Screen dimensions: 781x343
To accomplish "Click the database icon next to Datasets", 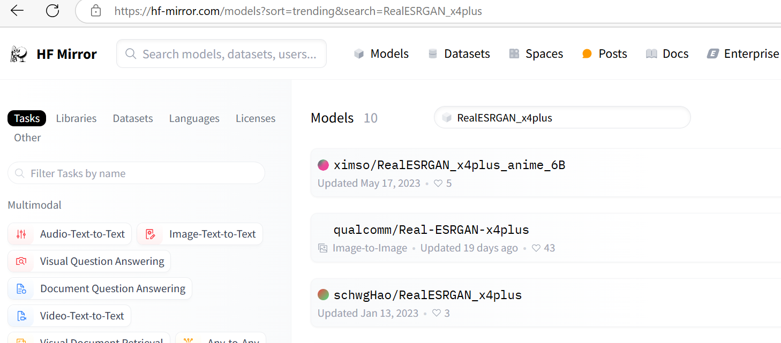I will [x=433, y=54].
